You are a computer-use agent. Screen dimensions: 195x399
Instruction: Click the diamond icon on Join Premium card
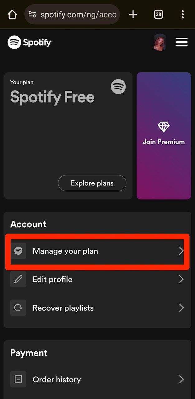(163, 127)
